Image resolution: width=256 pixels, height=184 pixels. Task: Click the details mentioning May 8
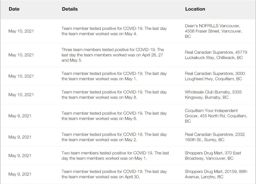[x=114, y=95]
